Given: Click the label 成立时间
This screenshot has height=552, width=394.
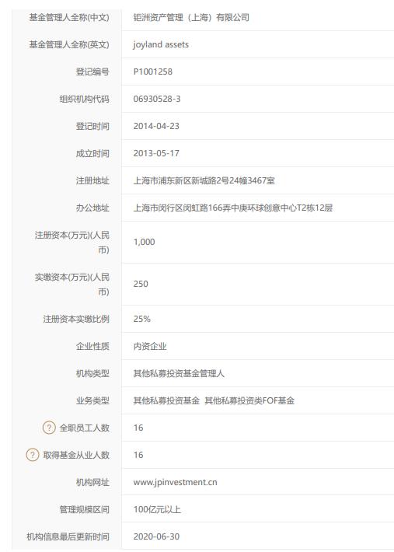Looking at the screenshot, I should pos(92,153).
